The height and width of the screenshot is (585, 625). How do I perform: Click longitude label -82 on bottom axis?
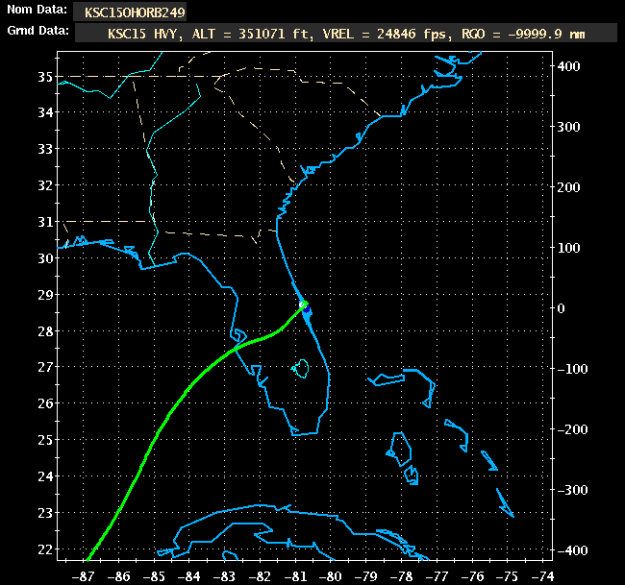point(260,576)
